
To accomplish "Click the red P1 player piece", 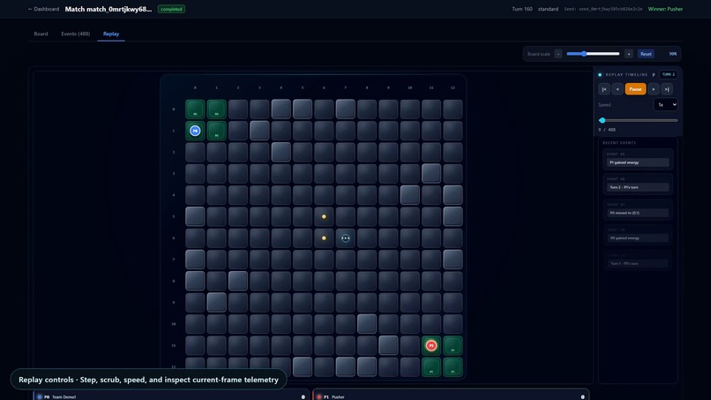I will (431, 345).
